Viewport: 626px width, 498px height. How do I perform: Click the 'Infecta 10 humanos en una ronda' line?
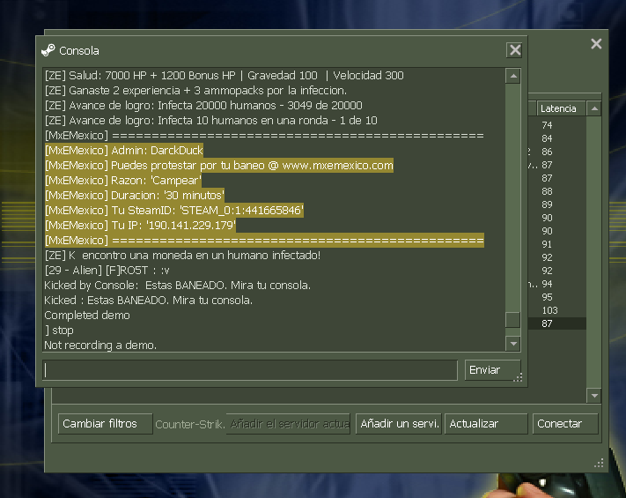coord(210,120)
